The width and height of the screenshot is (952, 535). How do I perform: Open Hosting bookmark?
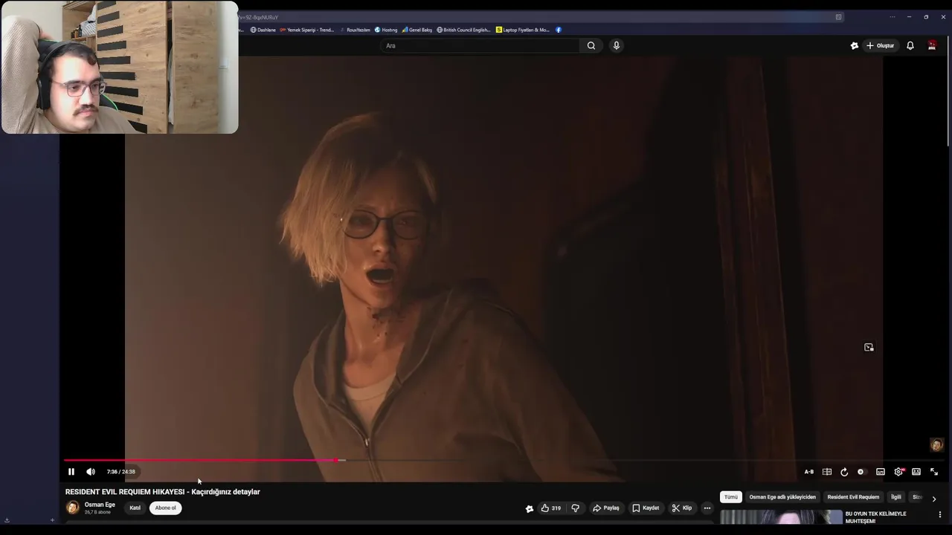(386, 30)
